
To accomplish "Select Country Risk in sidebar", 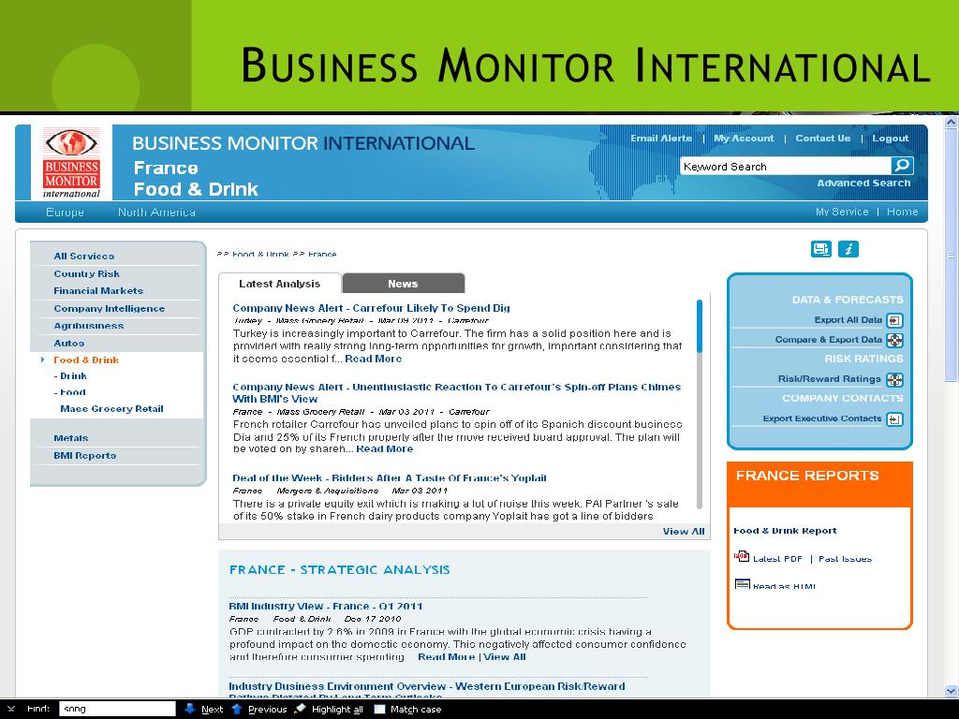I will (86, 273).
